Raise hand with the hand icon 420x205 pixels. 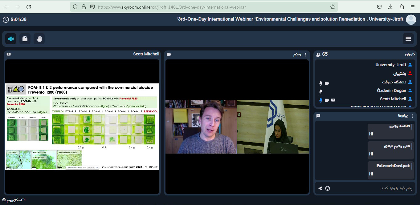(x=39, y=39)
